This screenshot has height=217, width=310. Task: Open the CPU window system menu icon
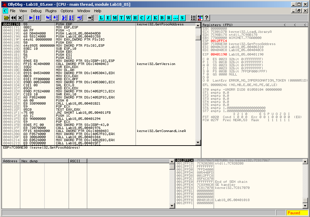5,11
